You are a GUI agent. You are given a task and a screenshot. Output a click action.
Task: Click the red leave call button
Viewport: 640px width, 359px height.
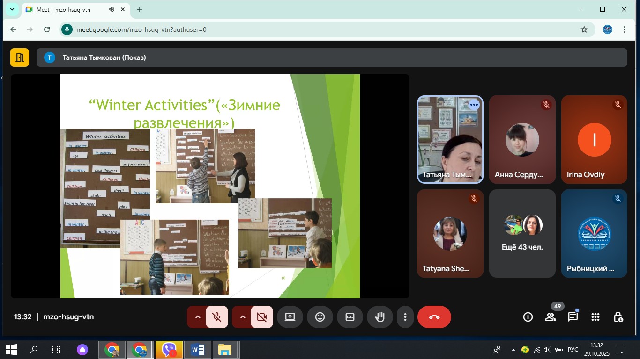tap(434, 317)
